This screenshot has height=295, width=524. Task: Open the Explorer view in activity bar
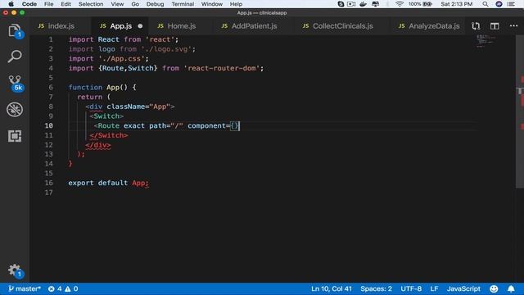pos(15,31)
